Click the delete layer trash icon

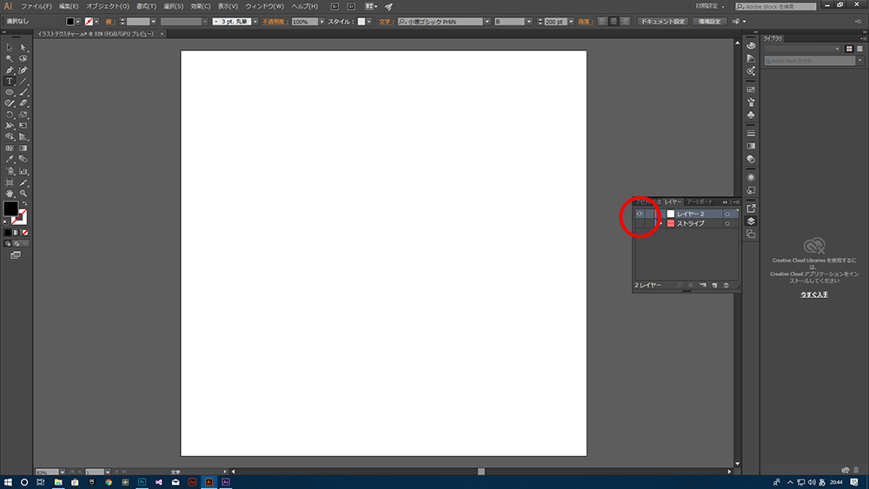point(726,285)
